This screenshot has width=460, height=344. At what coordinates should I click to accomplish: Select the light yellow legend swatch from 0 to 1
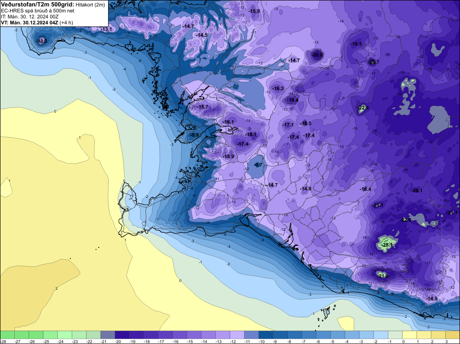pyautogui.click(x=409, y=335)
